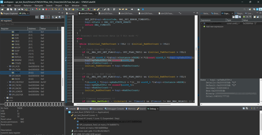This screenshot has height=135, width=262.
Task: Toggle the hex number format button in SFRs
Action: 42,17
